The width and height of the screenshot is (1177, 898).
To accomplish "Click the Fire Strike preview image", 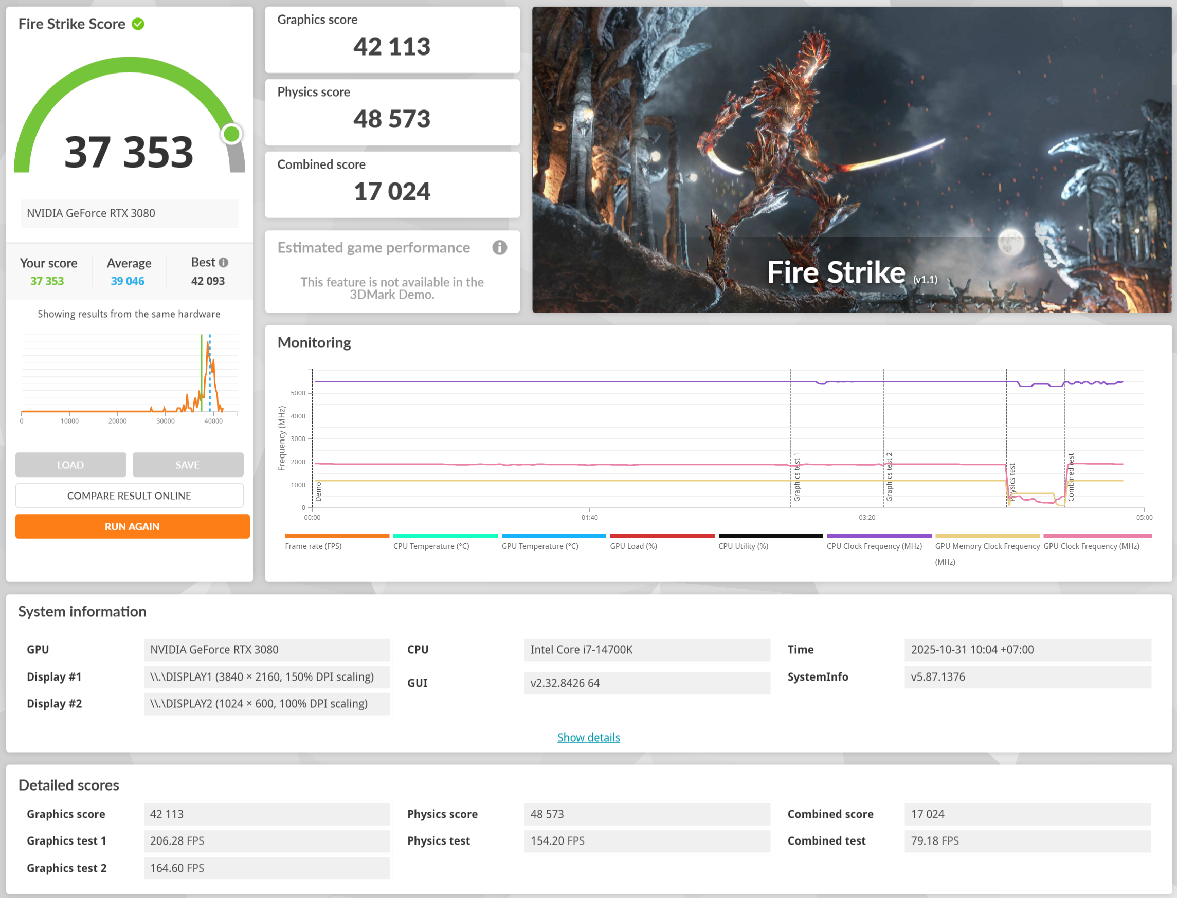I will [x=852, y=159].
